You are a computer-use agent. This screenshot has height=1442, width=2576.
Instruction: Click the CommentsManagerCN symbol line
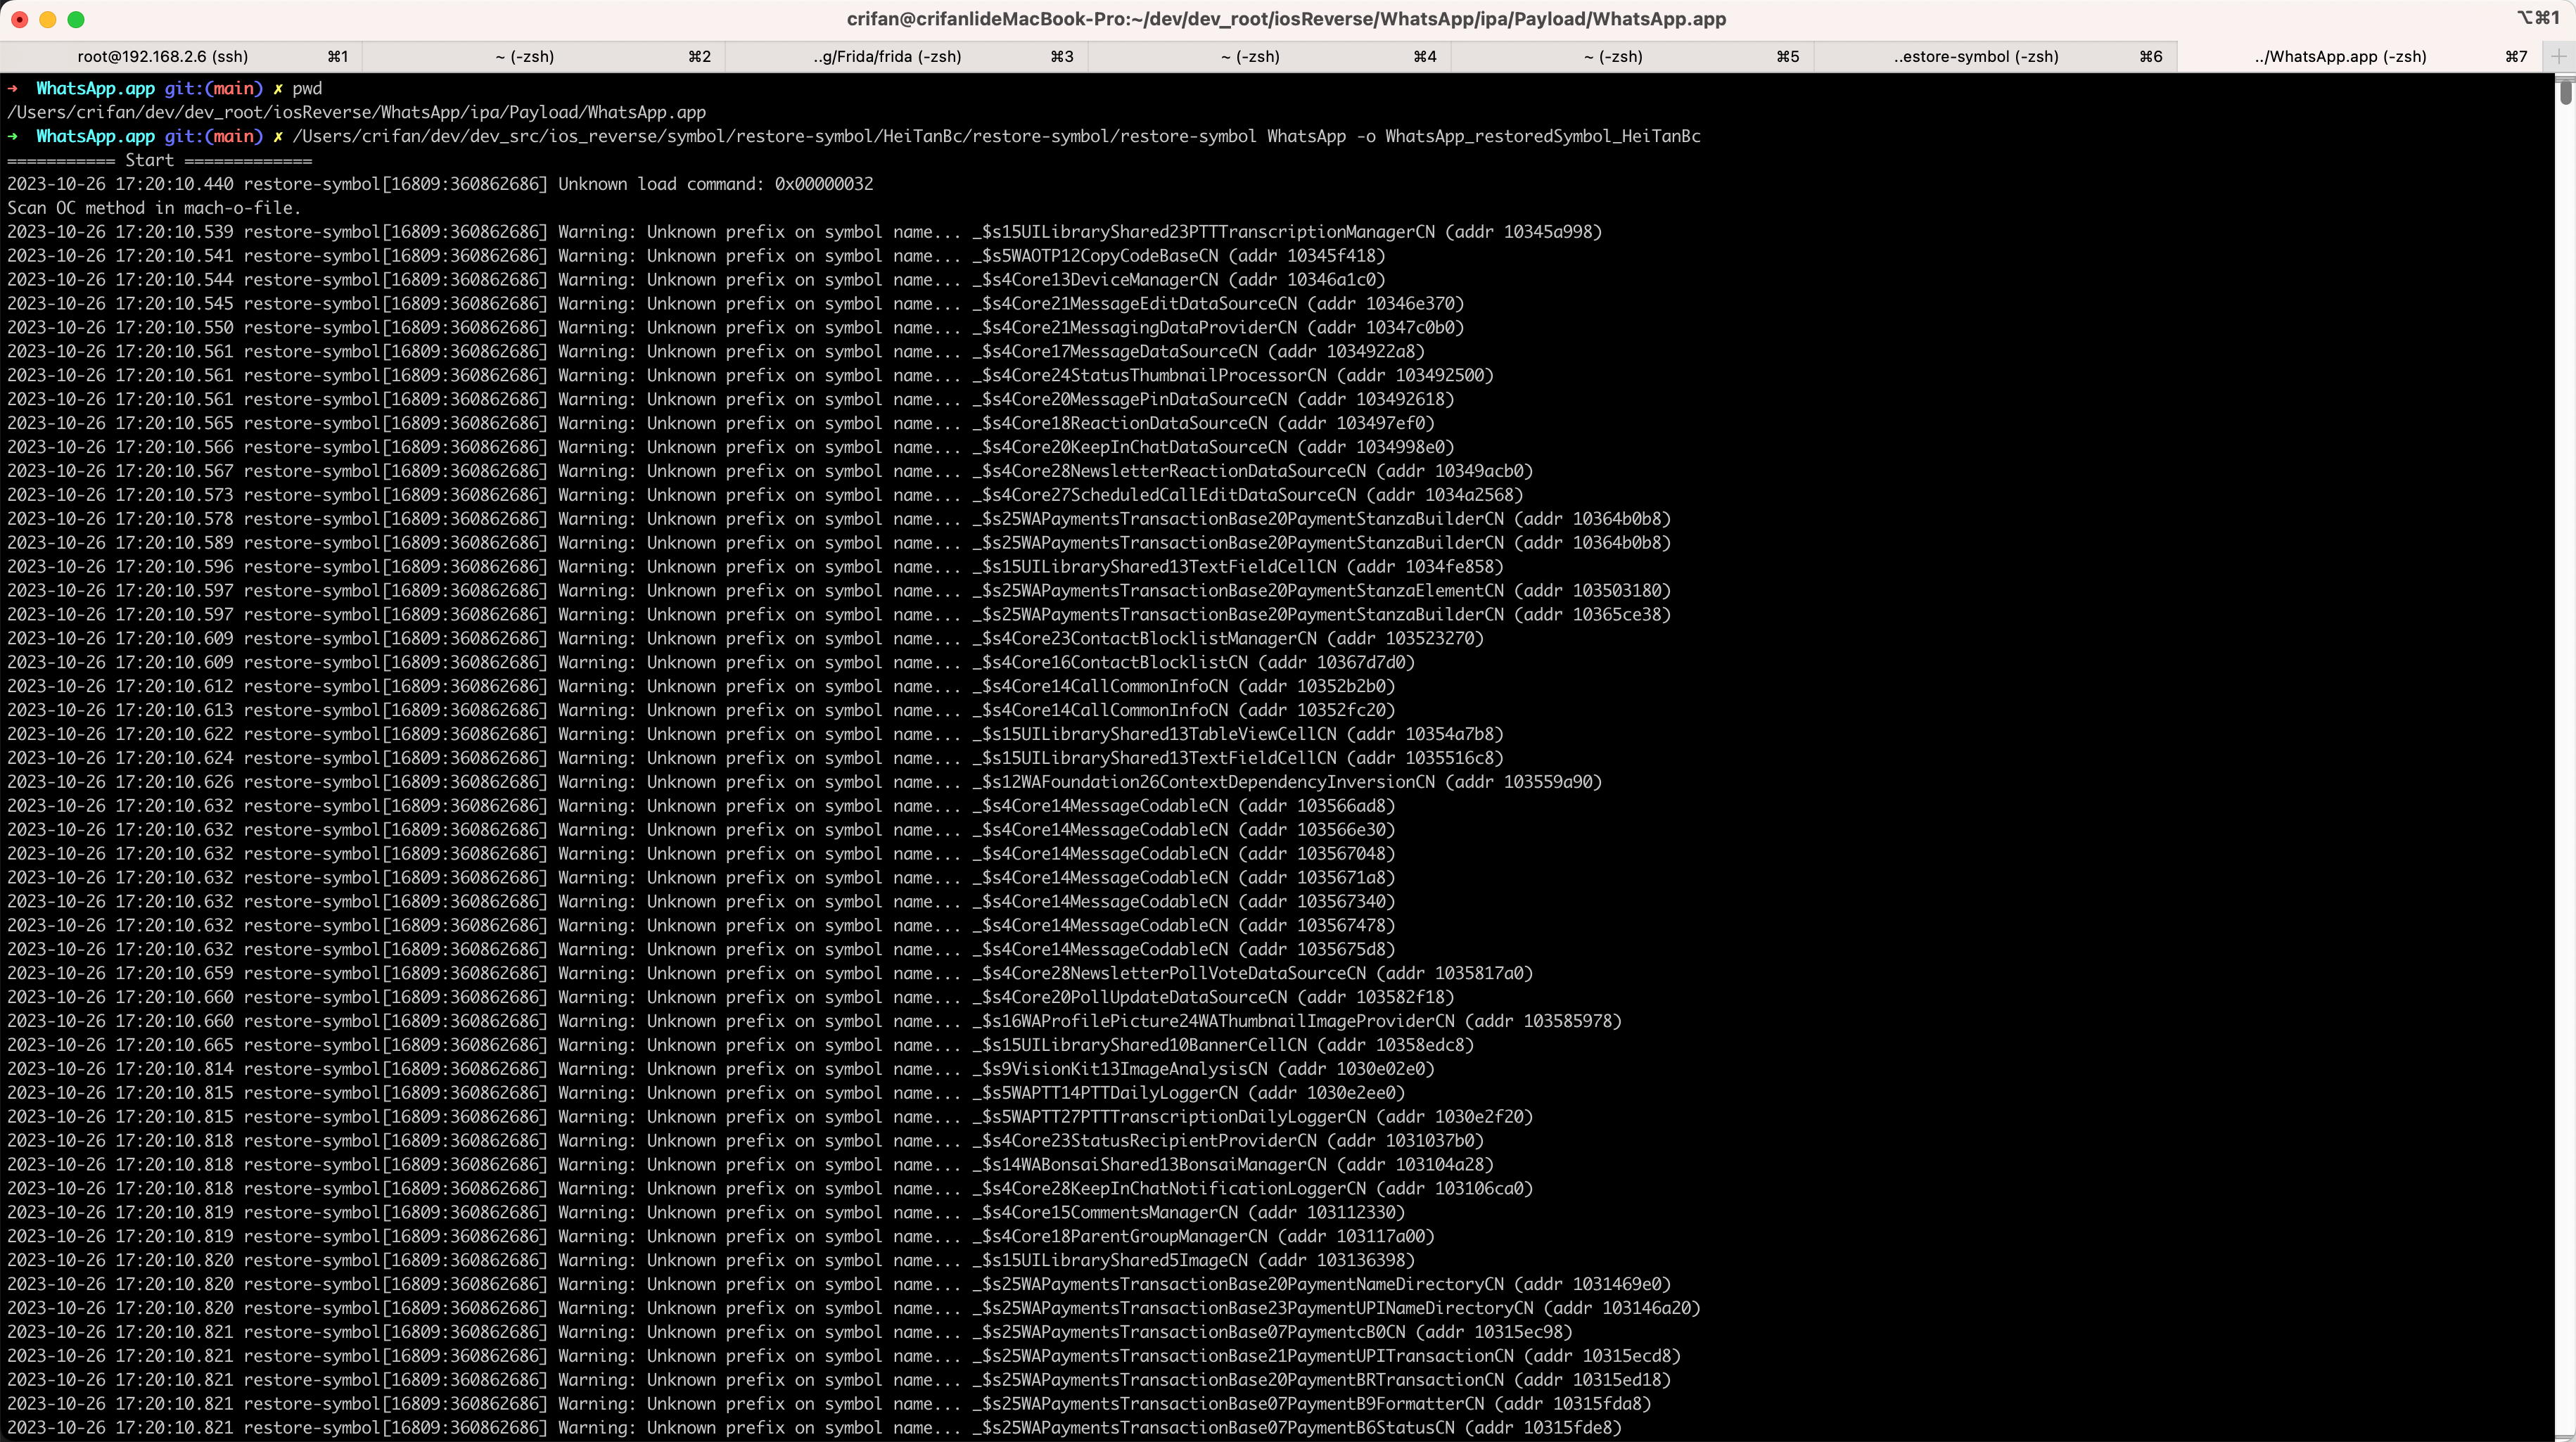(706, 1213)
